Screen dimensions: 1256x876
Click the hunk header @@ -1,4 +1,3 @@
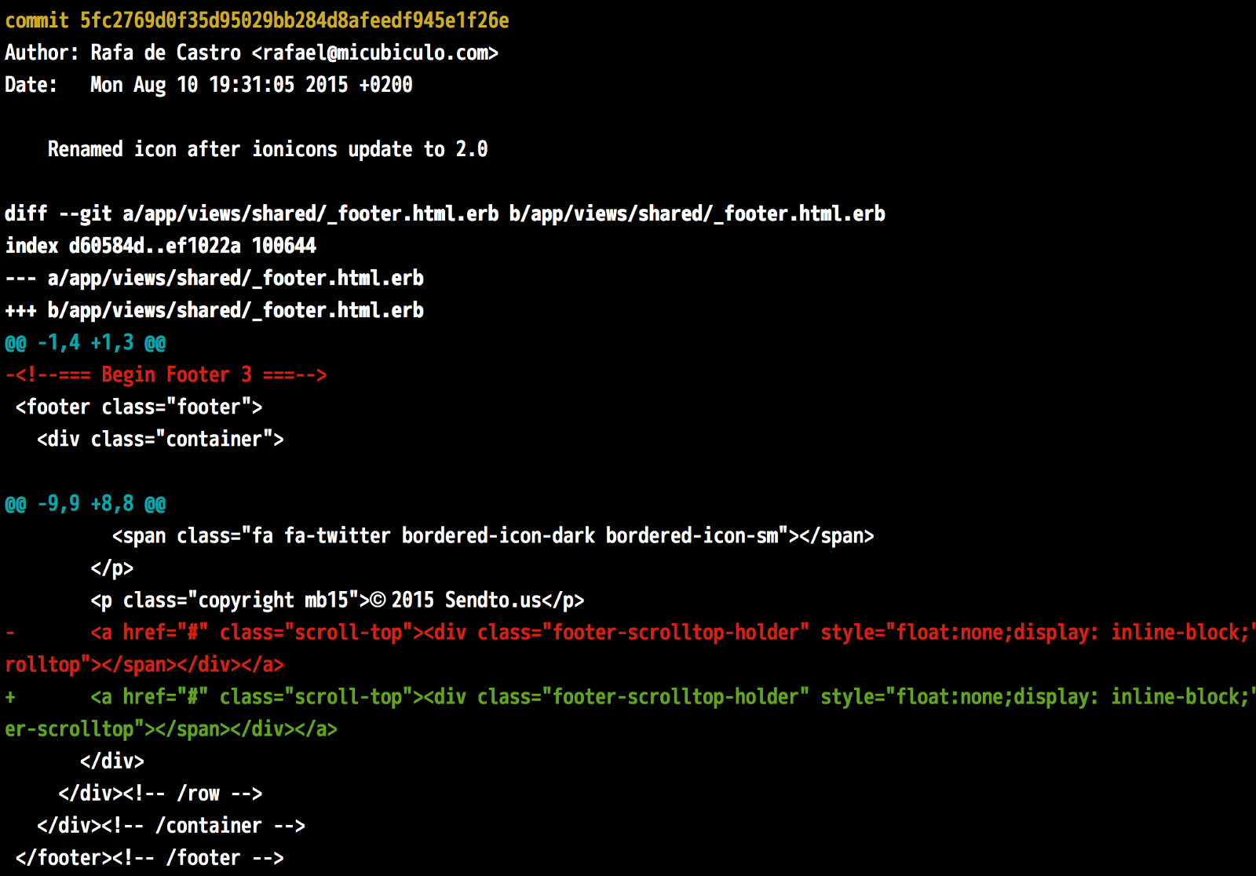pyautogui.click(x=85, y=342)
